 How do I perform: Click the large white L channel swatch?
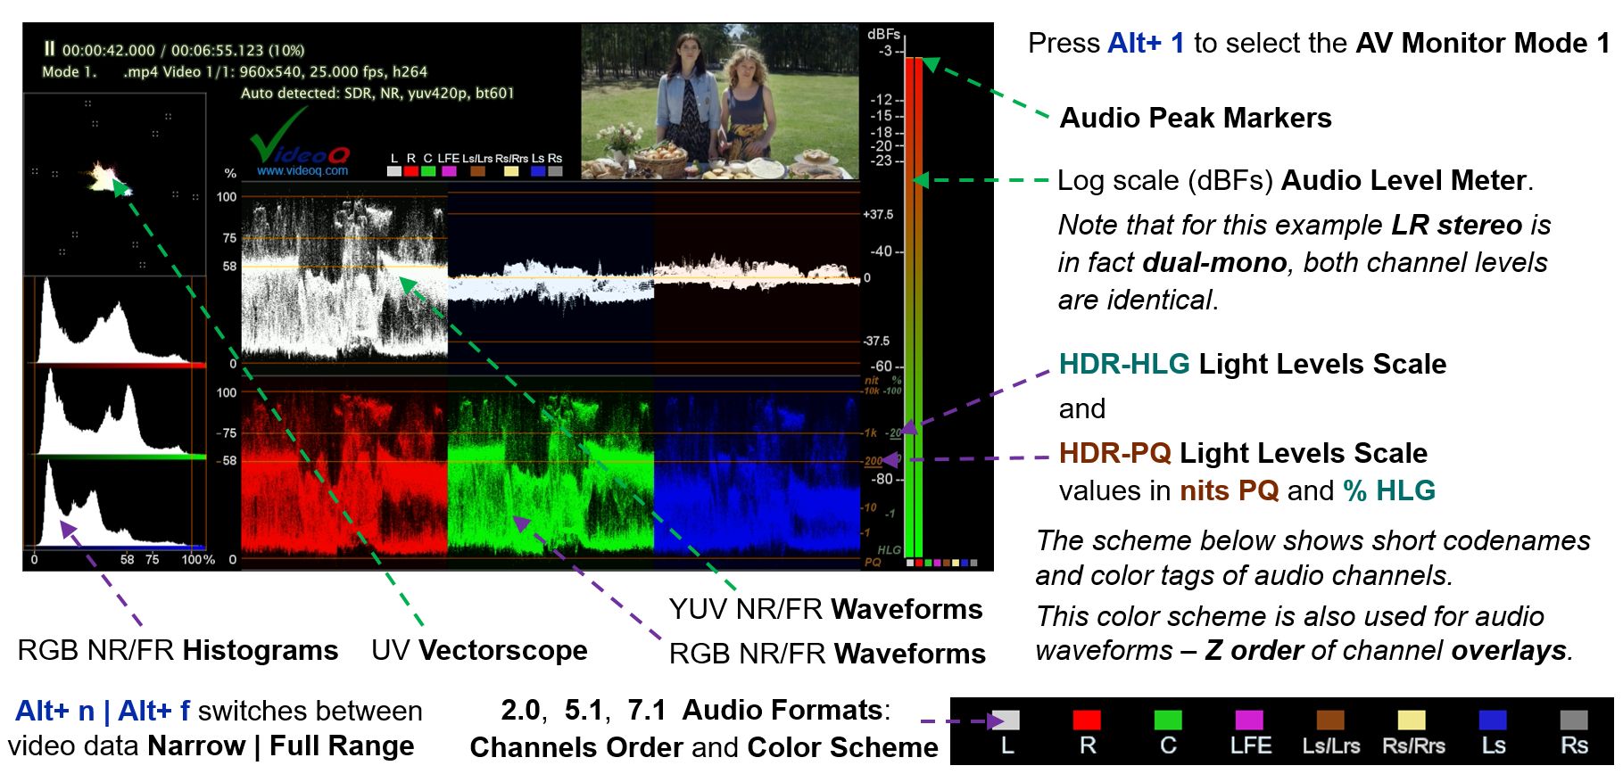tap(1006, 720)
